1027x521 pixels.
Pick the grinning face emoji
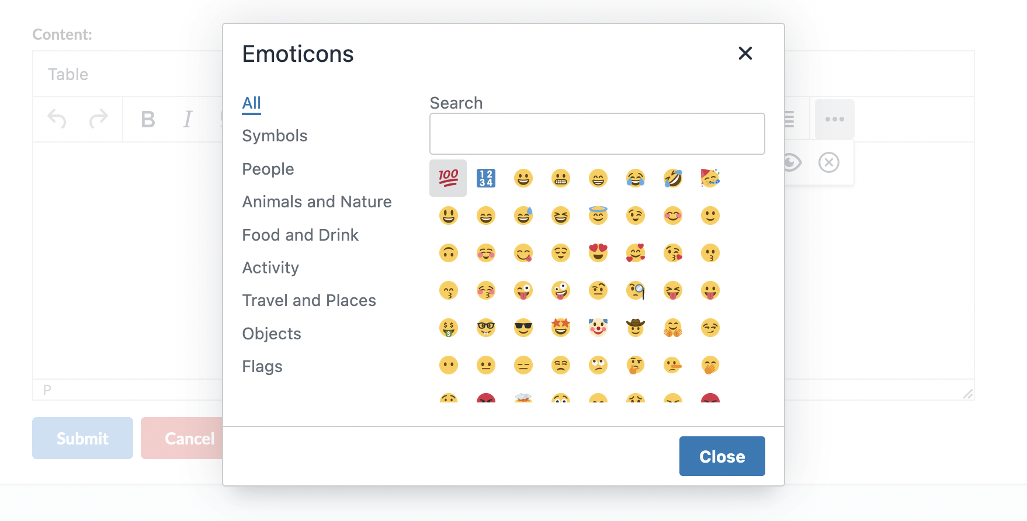pyautogui.click(x=523, y=178)
